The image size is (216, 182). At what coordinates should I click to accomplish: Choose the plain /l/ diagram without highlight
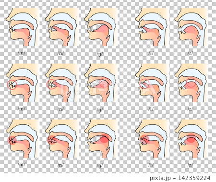(152, 27)
